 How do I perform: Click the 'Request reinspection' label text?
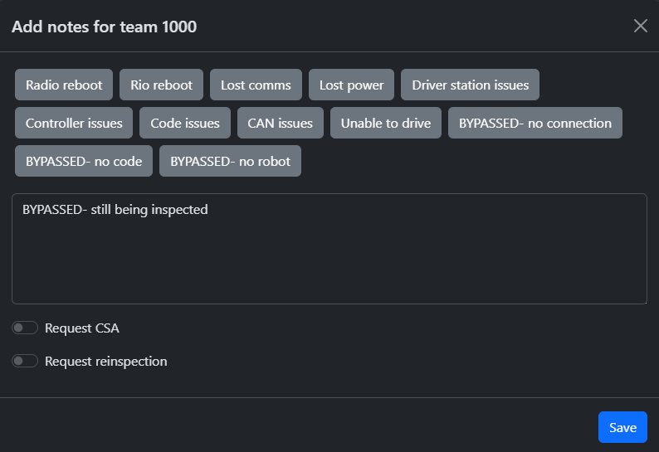105,361
